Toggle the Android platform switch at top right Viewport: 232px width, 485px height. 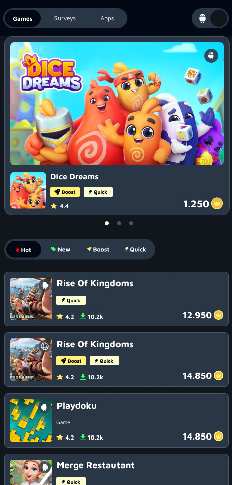[210, 18]
